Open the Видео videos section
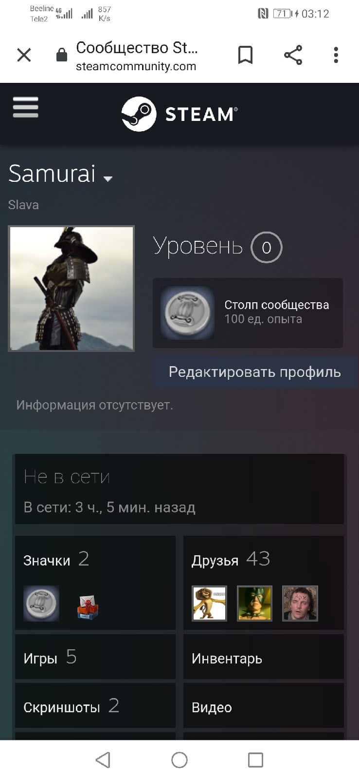 pos(264,705)
